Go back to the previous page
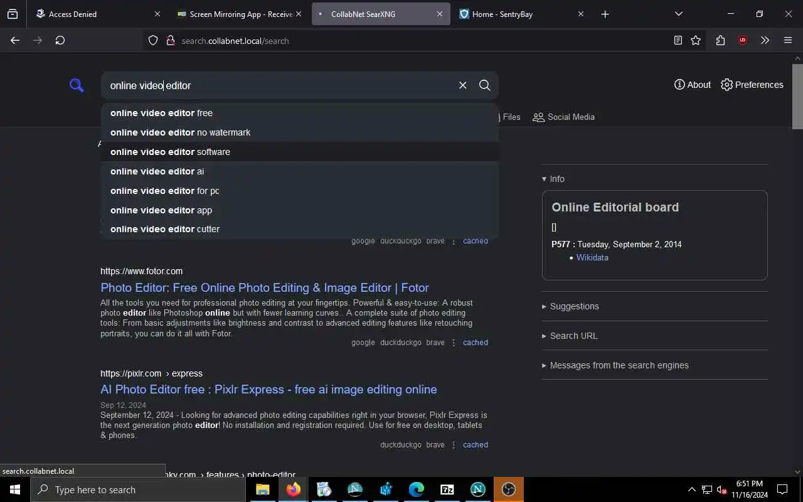This screenshot has height=502, width=803. pyautogui.click(x=15, y=40)
